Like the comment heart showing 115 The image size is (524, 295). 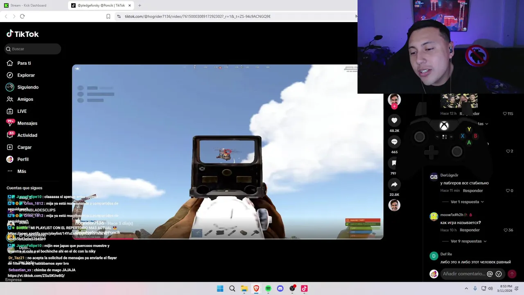[x=505, y=113]
